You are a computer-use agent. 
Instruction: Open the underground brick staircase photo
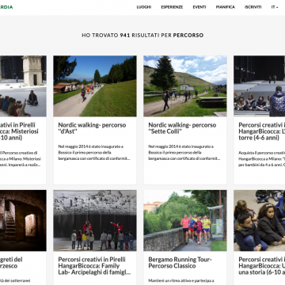click(23, 220)
